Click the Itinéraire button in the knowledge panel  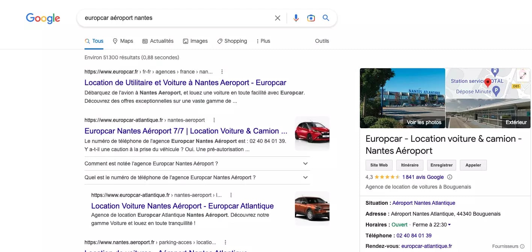tap(410, 165)
